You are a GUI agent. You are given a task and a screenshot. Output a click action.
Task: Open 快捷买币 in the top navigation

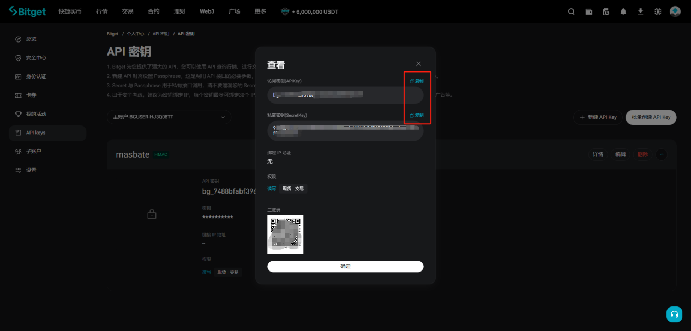point(70,11)
